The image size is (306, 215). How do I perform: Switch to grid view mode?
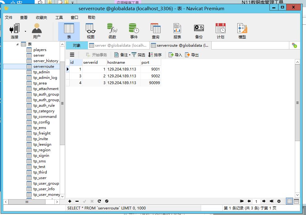pos(289,201)
